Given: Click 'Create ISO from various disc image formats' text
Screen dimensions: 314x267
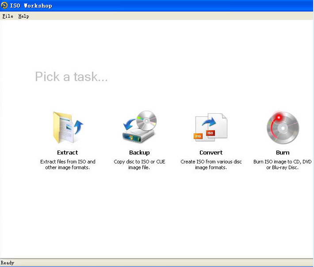Looking at the screenshot, I should pos(211,164).
